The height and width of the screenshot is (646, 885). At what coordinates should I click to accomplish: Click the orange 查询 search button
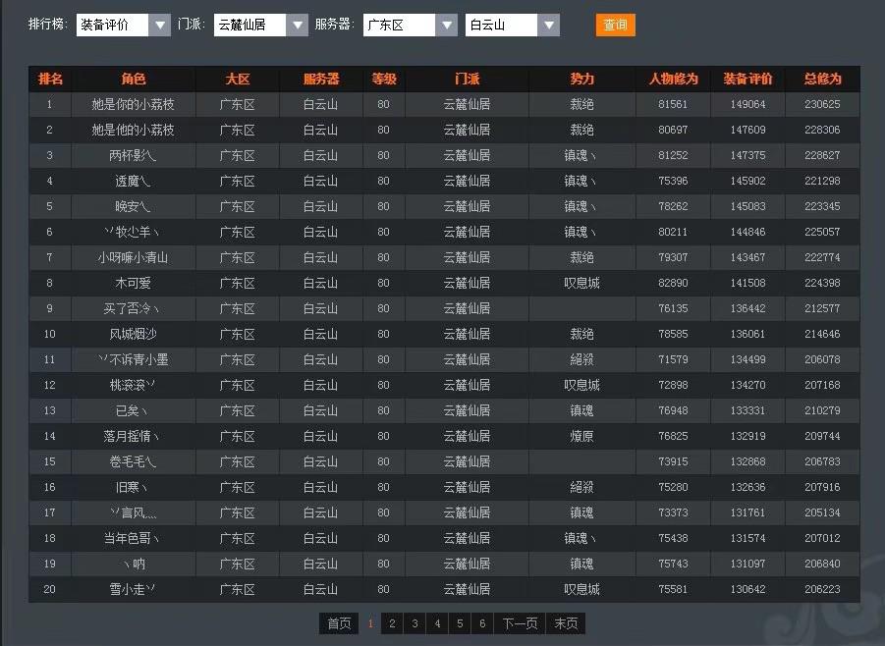(615, 26)
